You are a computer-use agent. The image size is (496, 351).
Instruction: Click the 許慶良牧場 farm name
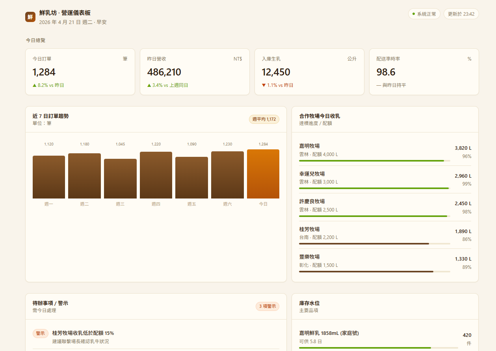[312, 201]
